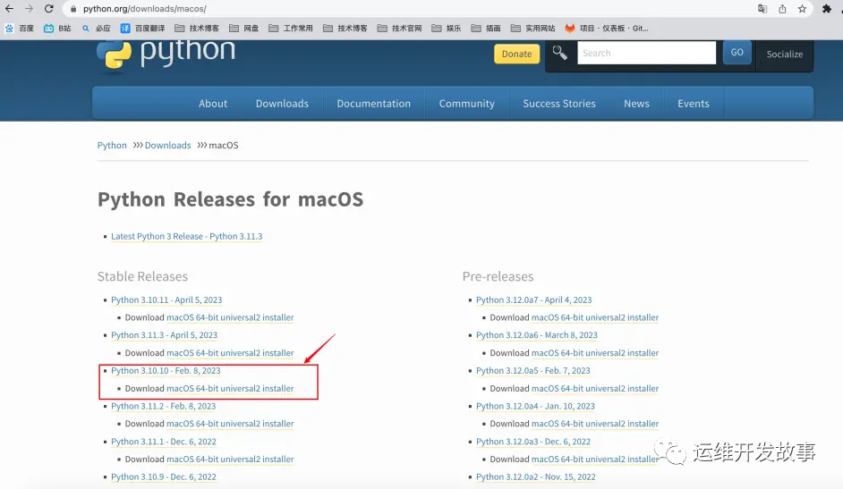Open the Community navigation menu
The height and width of the screenshot is (489, 843).
466,103
